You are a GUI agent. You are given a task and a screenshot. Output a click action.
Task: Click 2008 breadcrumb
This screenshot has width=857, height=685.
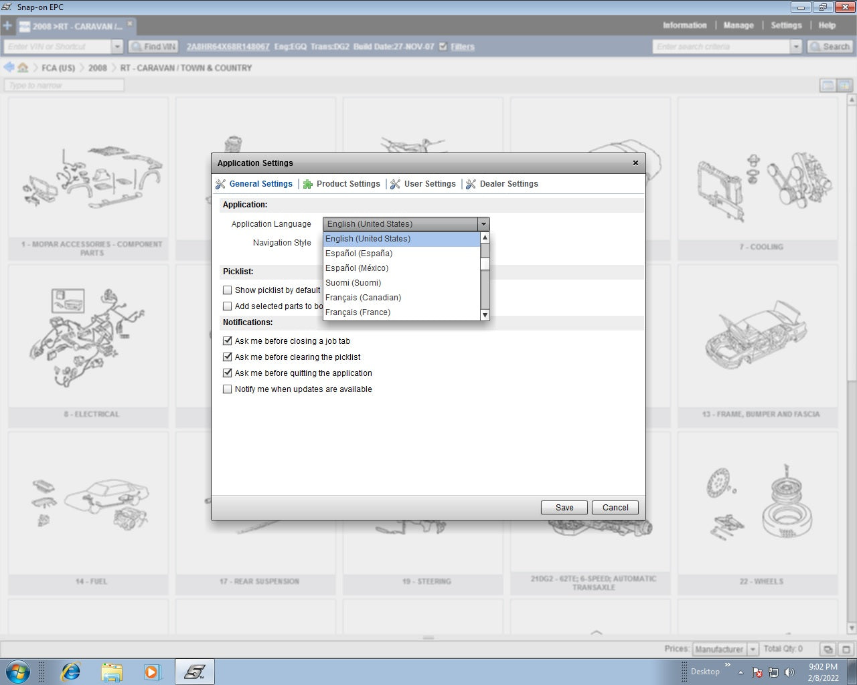pos(98,68)
